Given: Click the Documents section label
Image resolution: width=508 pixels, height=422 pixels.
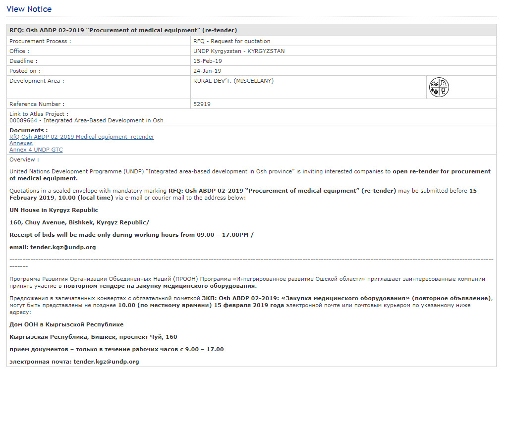Looking at the screenshot, I should [x=29, y=130].
